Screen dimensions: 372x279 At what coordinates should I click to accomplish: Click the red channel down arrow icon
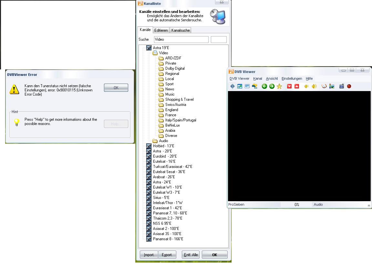(x=289, y=86)
